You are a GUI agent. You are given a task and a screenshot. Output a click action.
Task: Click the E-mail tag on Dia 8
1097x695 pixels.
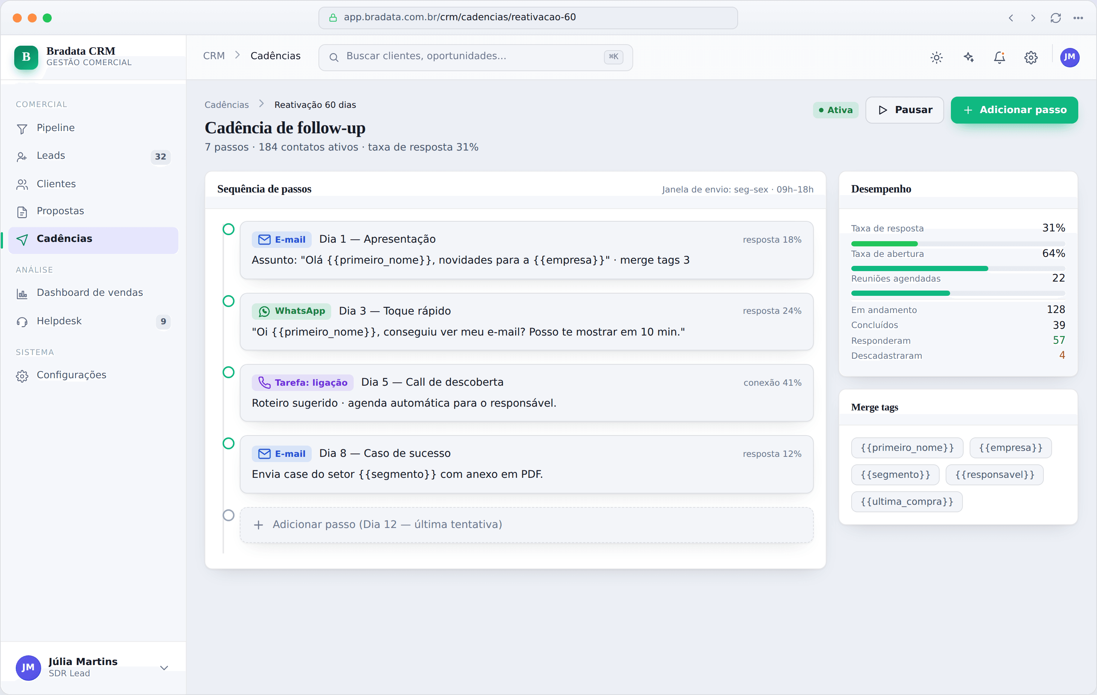pos(281,453)
